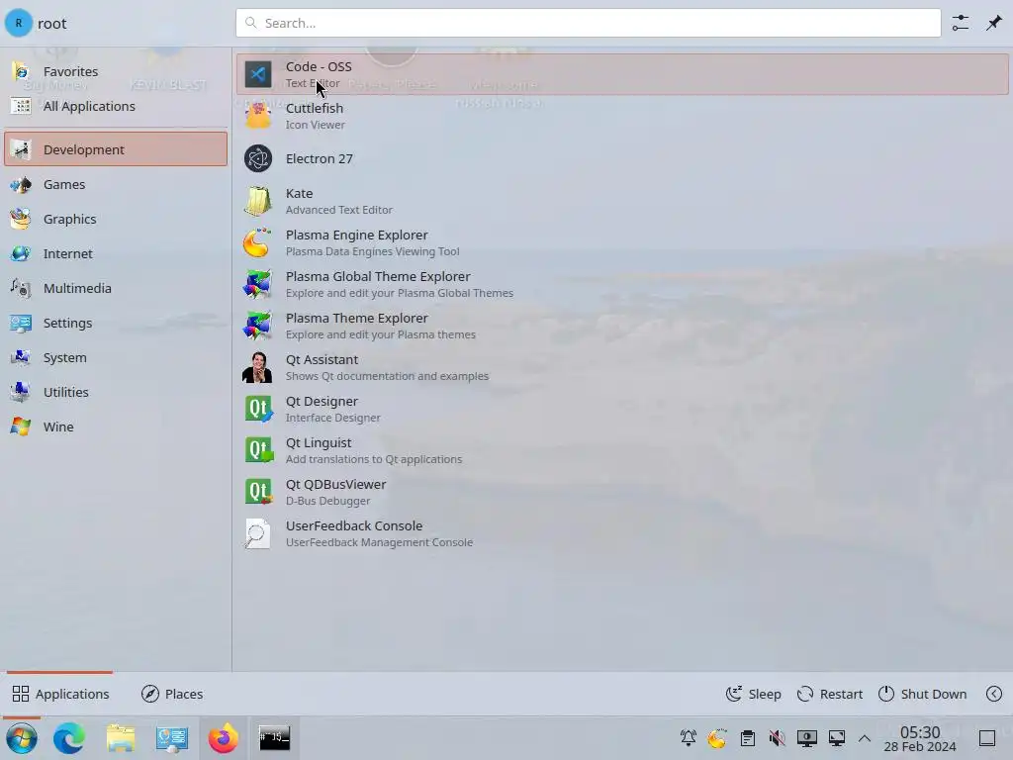This screenshot has height=760, width=1013.
Task: Launch Plasma Theme Explorer
Action: coord(622,326)
